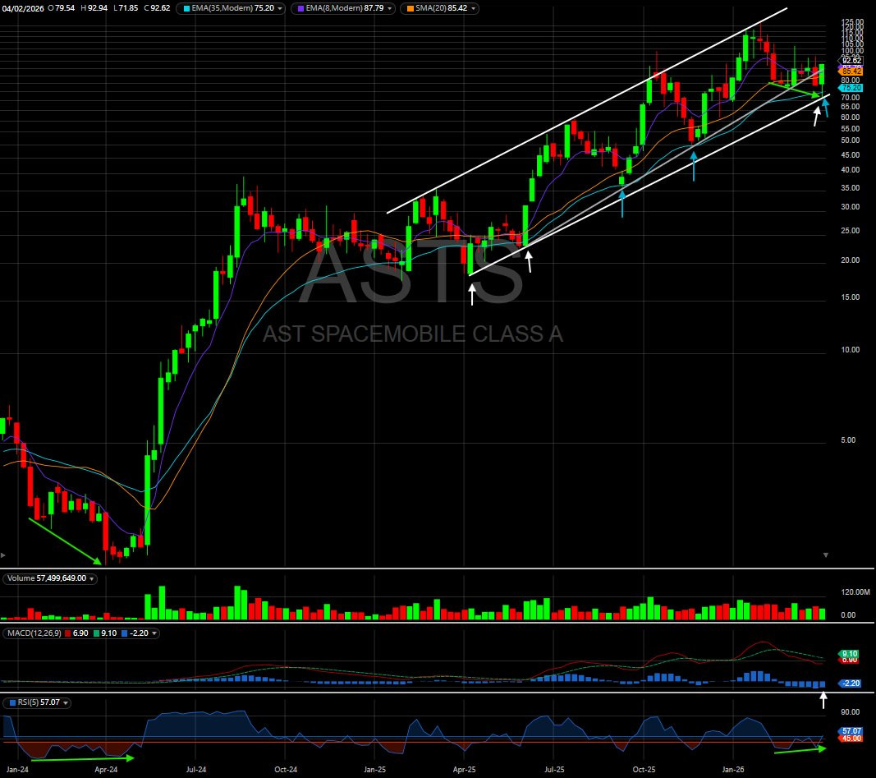Viewport: 876px width, 778px height.
Task: Click the blue MACD histogram swatch
Action: [x=124, y=633]
